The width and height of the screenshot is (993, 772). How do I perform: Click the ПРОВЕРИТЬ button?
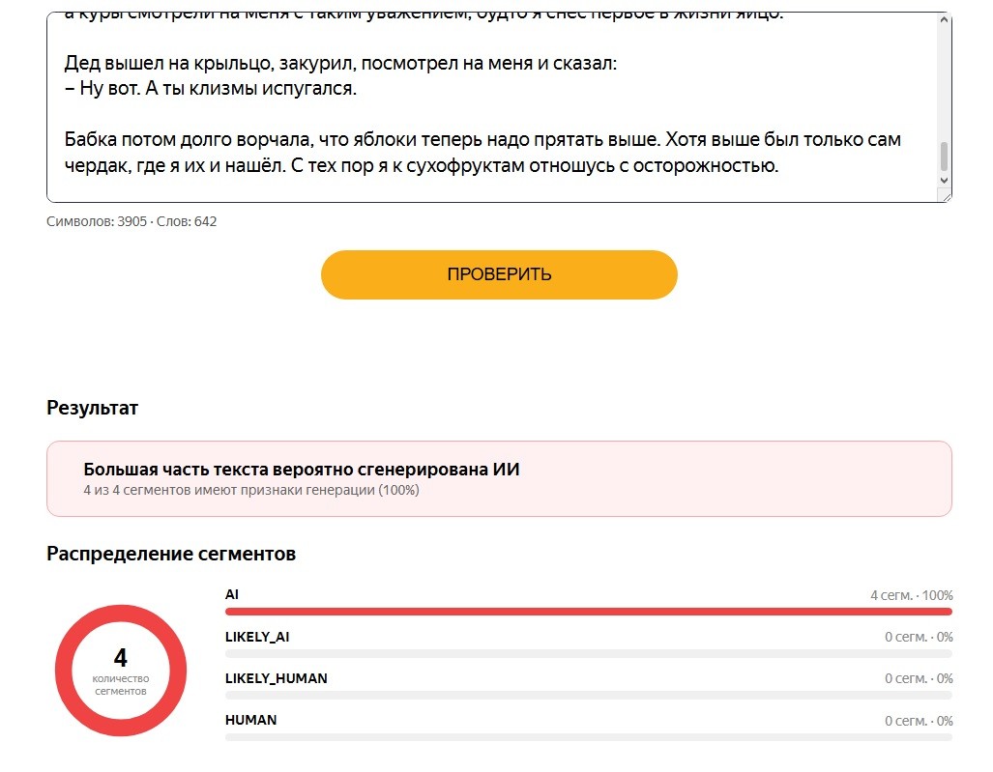499,274
